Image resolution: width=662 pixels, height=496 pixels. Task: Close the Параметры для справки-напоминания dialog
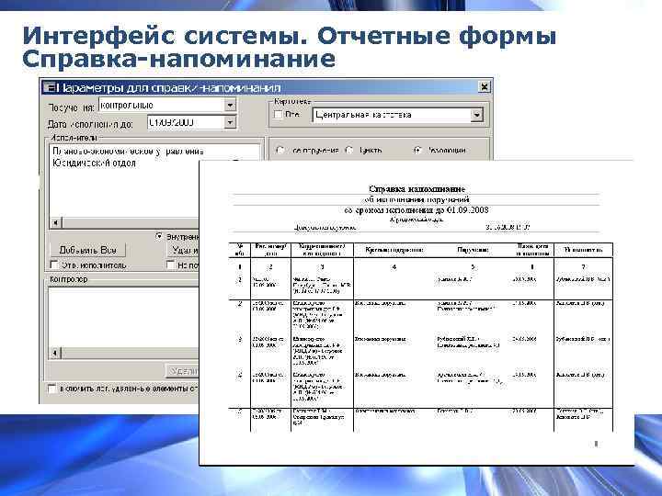point(484,87)
